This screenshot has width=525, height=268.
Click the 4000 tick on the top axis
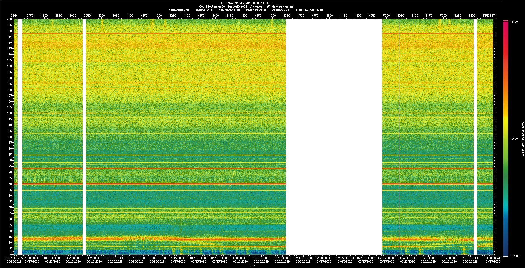(x=101, y=16)
